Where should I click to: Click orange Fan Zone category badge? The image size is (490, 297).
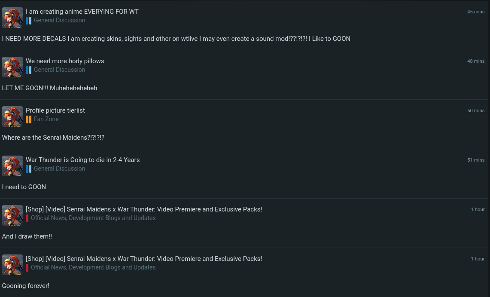[x=28, y=119]
